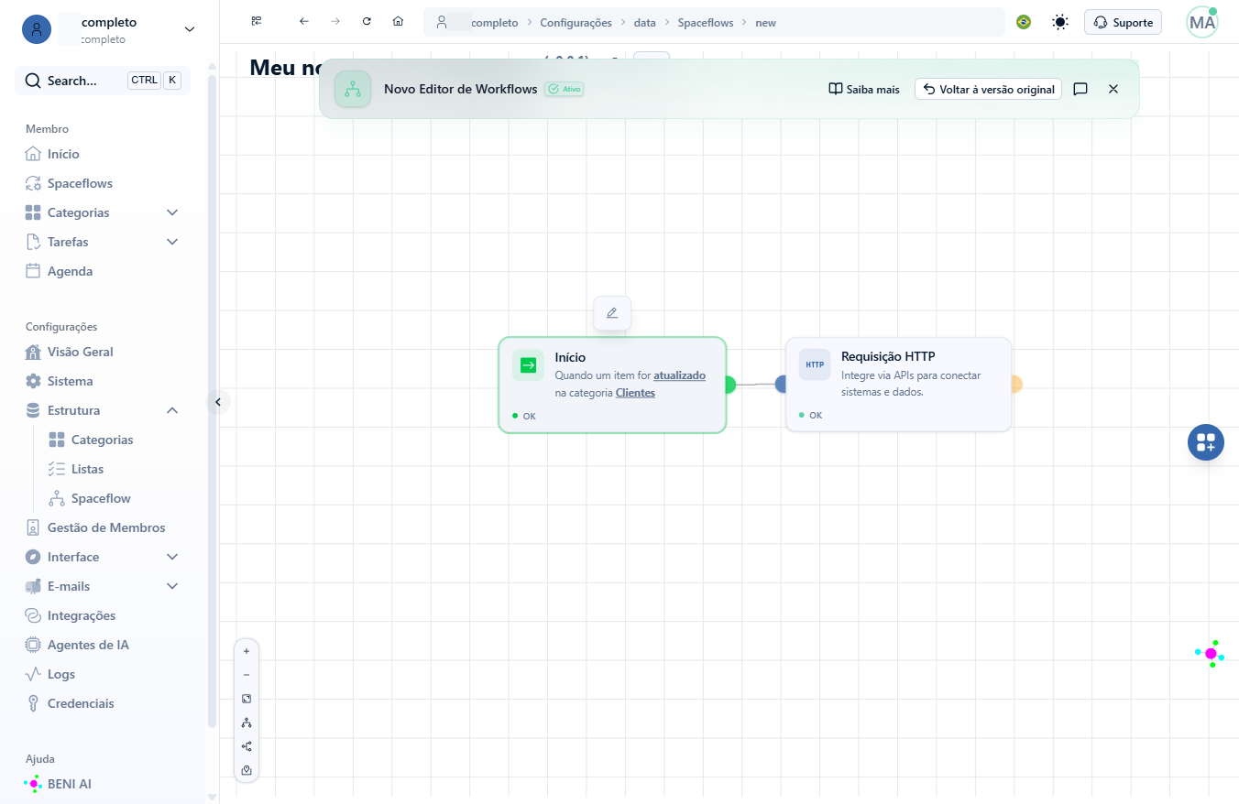Go back with the left arrow

point(304,21)
